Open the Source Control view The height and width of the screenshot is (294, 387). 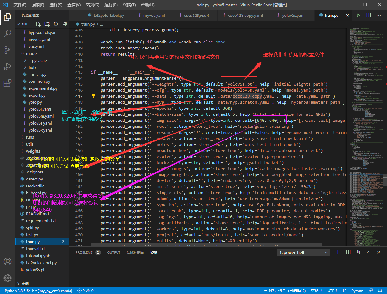pyautogui.click(x=8, y=50)
